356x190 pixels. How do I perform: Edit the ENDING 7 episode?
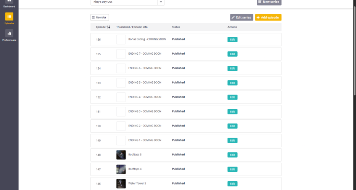[232, 54]
